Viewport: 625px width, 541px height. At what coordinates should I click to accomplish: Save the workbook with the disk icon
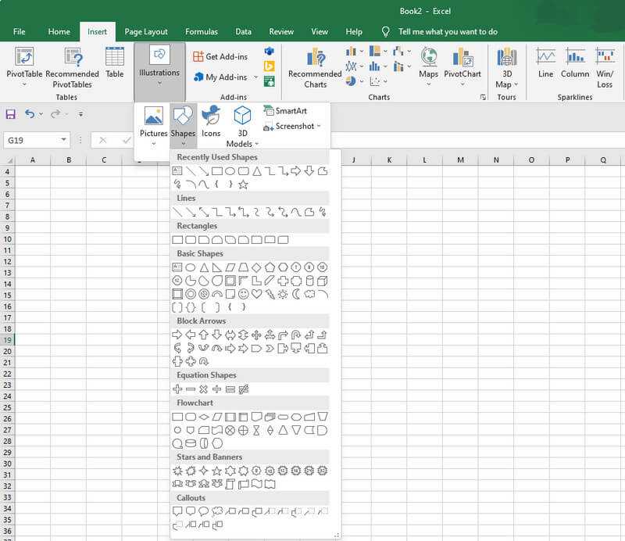pos(11,114)
